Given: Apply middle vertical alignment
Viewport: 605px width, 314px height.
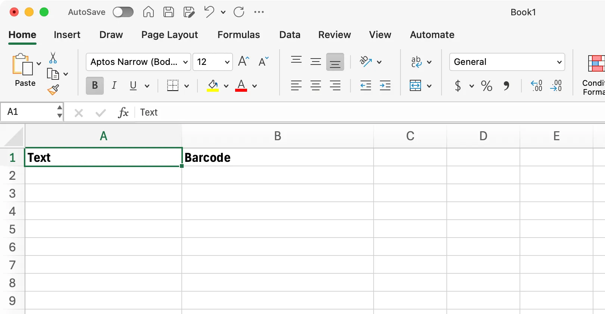Looking at the screenshot, I should (316, 62).
